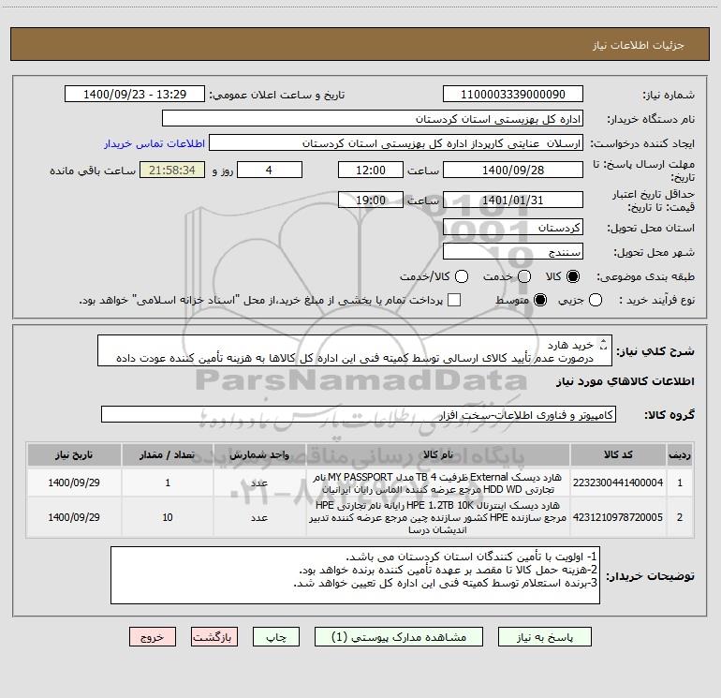Image resolution: width=721 pixels, height=698 pixels.
Task: Click quantity cell showing 1 in row one
Action: coord(168,483)
